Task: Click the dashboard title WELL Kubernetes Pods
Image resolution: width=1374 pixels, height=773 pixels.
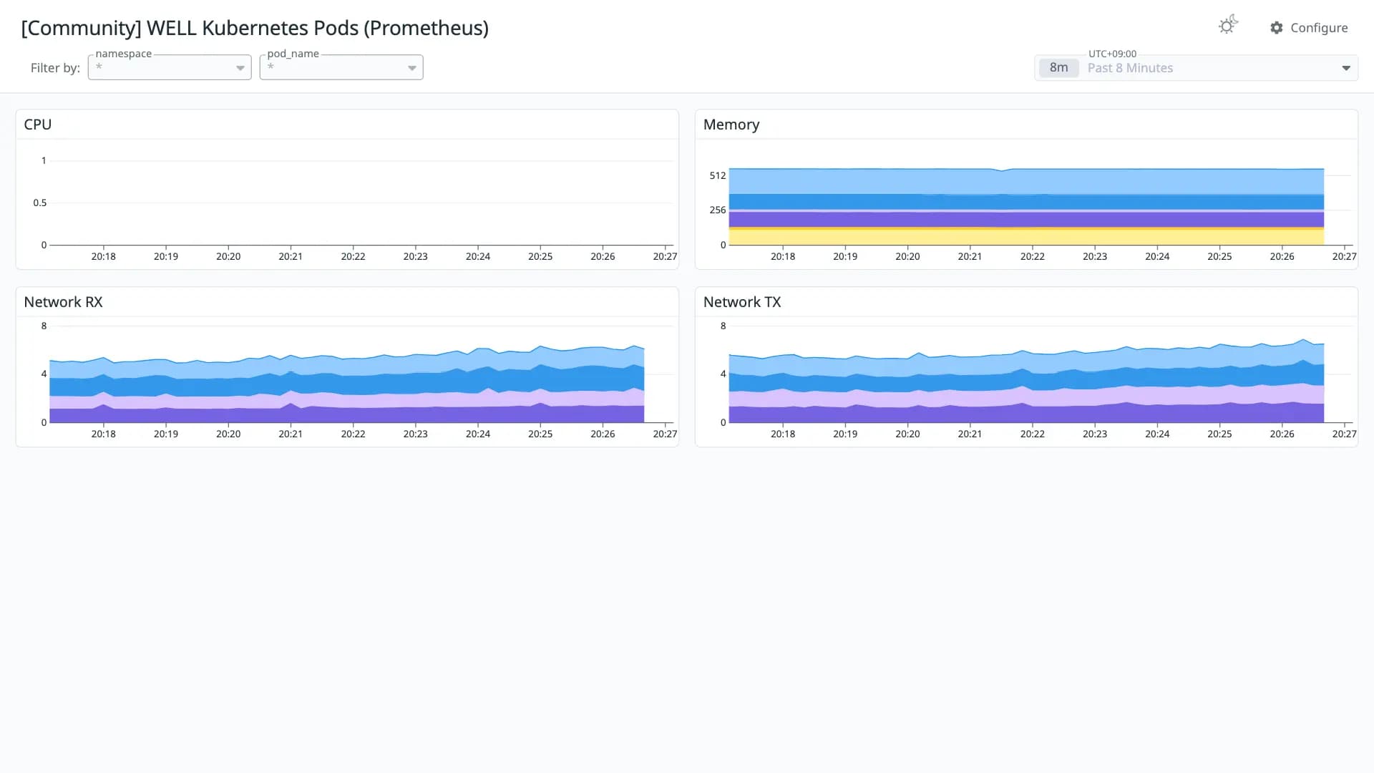Action: click(x=255, y=28)
